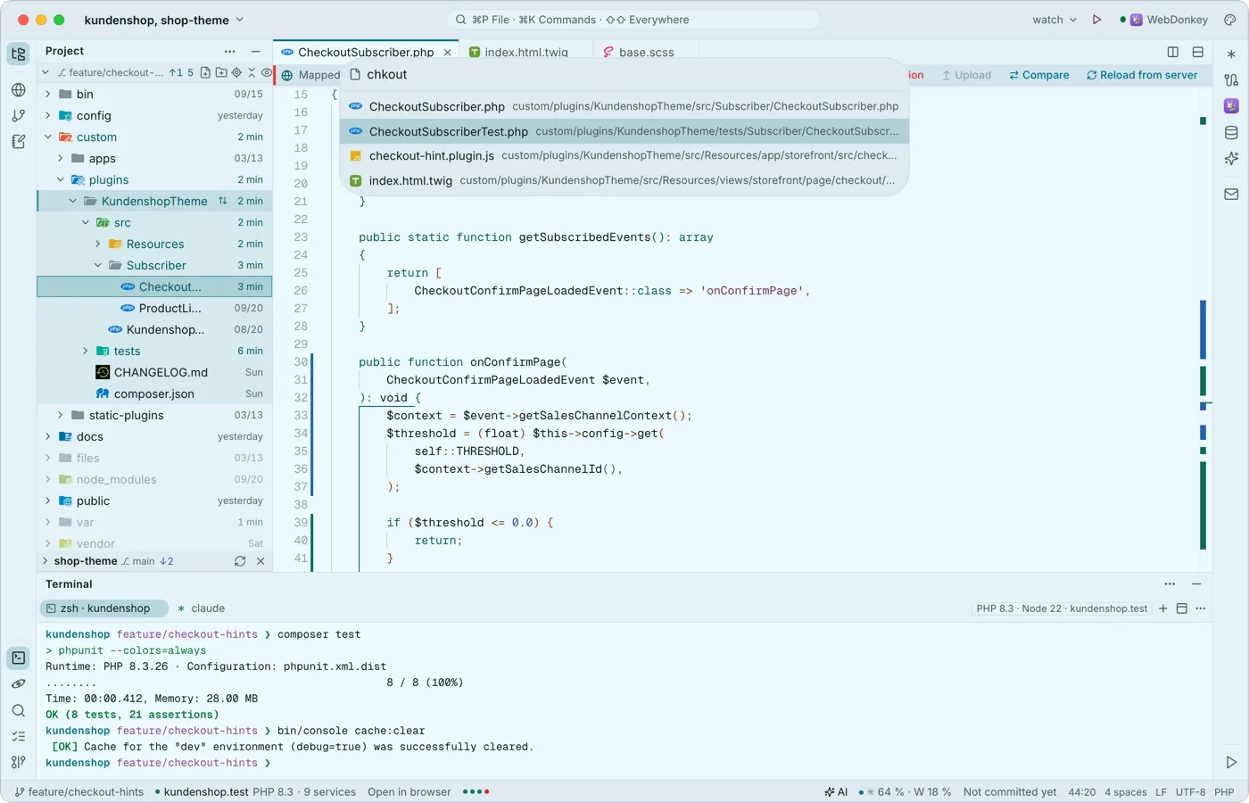This screenshot has height=803, width=1249.
Task: Toggle hidden files with the eye icon
Action: pos(266,72)
